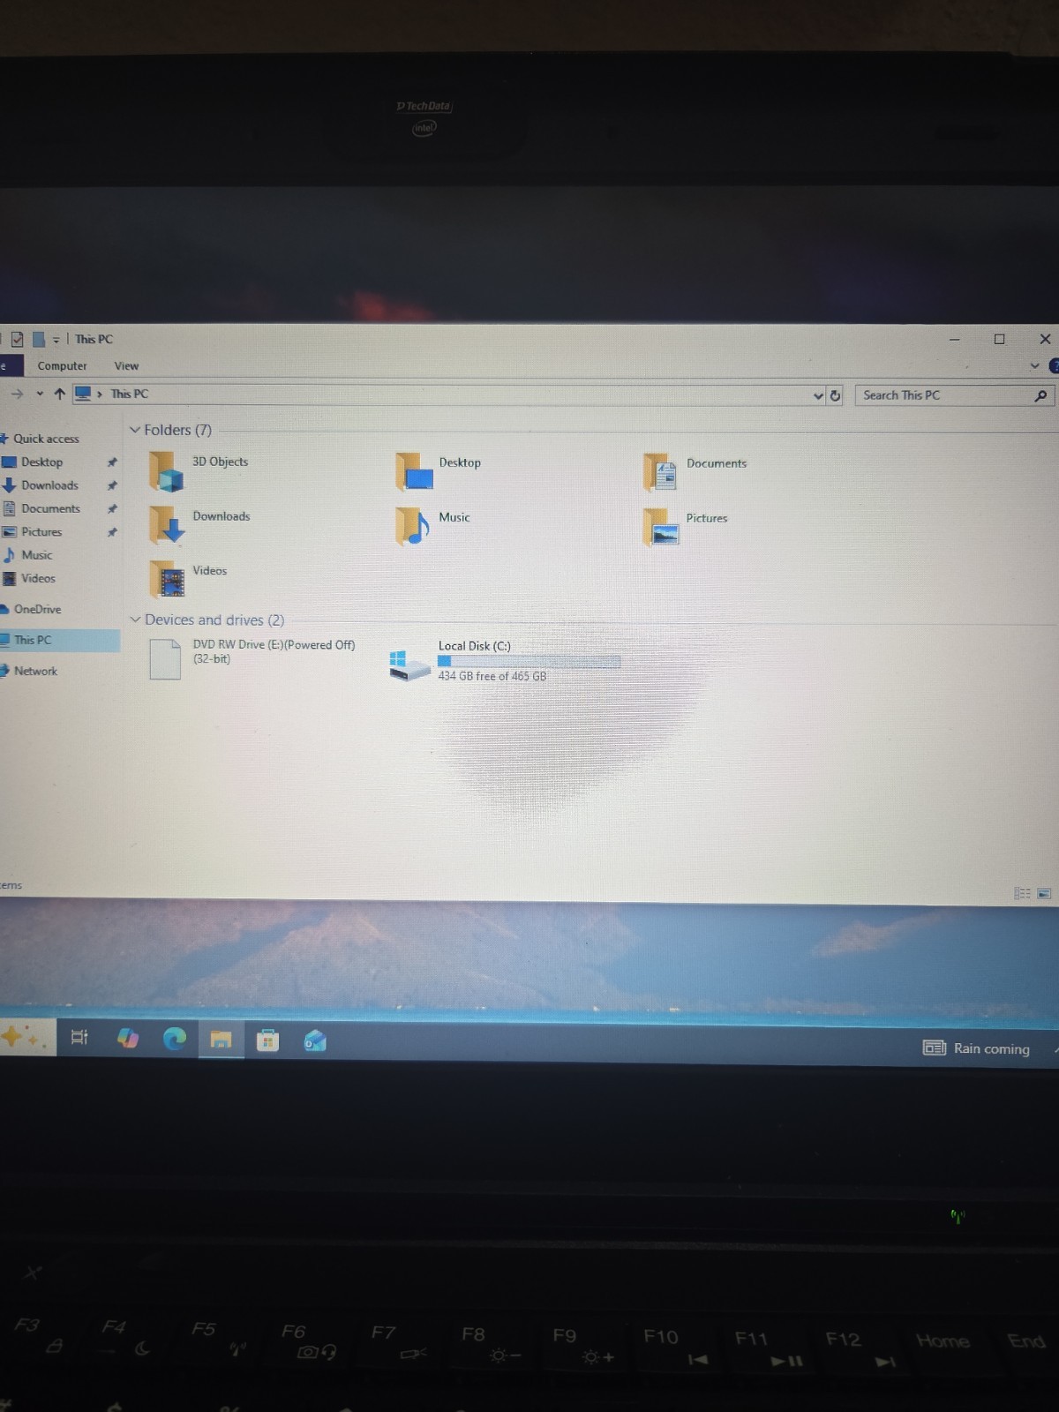The image size is (1059, 1412).
Task: Open the Documents folder in Folders group
Action: tap(695, 472)
